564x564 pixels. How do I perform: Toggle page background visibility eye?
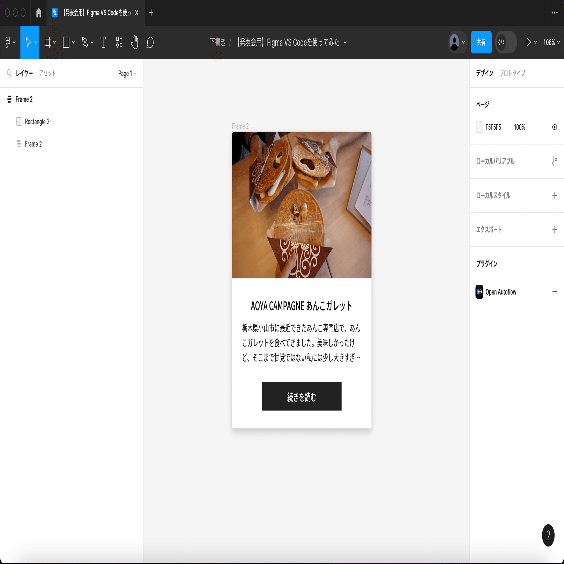tap(555, 127)
